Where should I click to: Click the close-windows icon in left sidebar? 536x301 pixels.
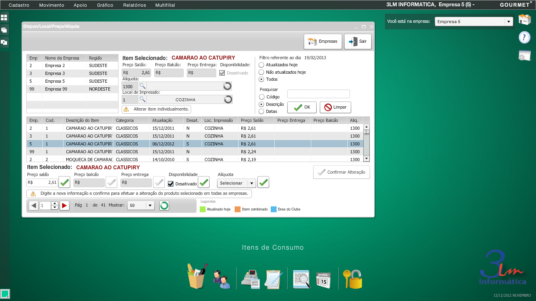pos(4,42)
